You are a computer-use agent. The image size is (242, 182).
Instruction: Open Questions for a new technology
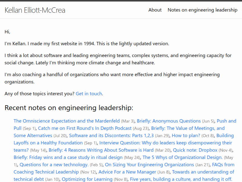(x=54, y=164)
